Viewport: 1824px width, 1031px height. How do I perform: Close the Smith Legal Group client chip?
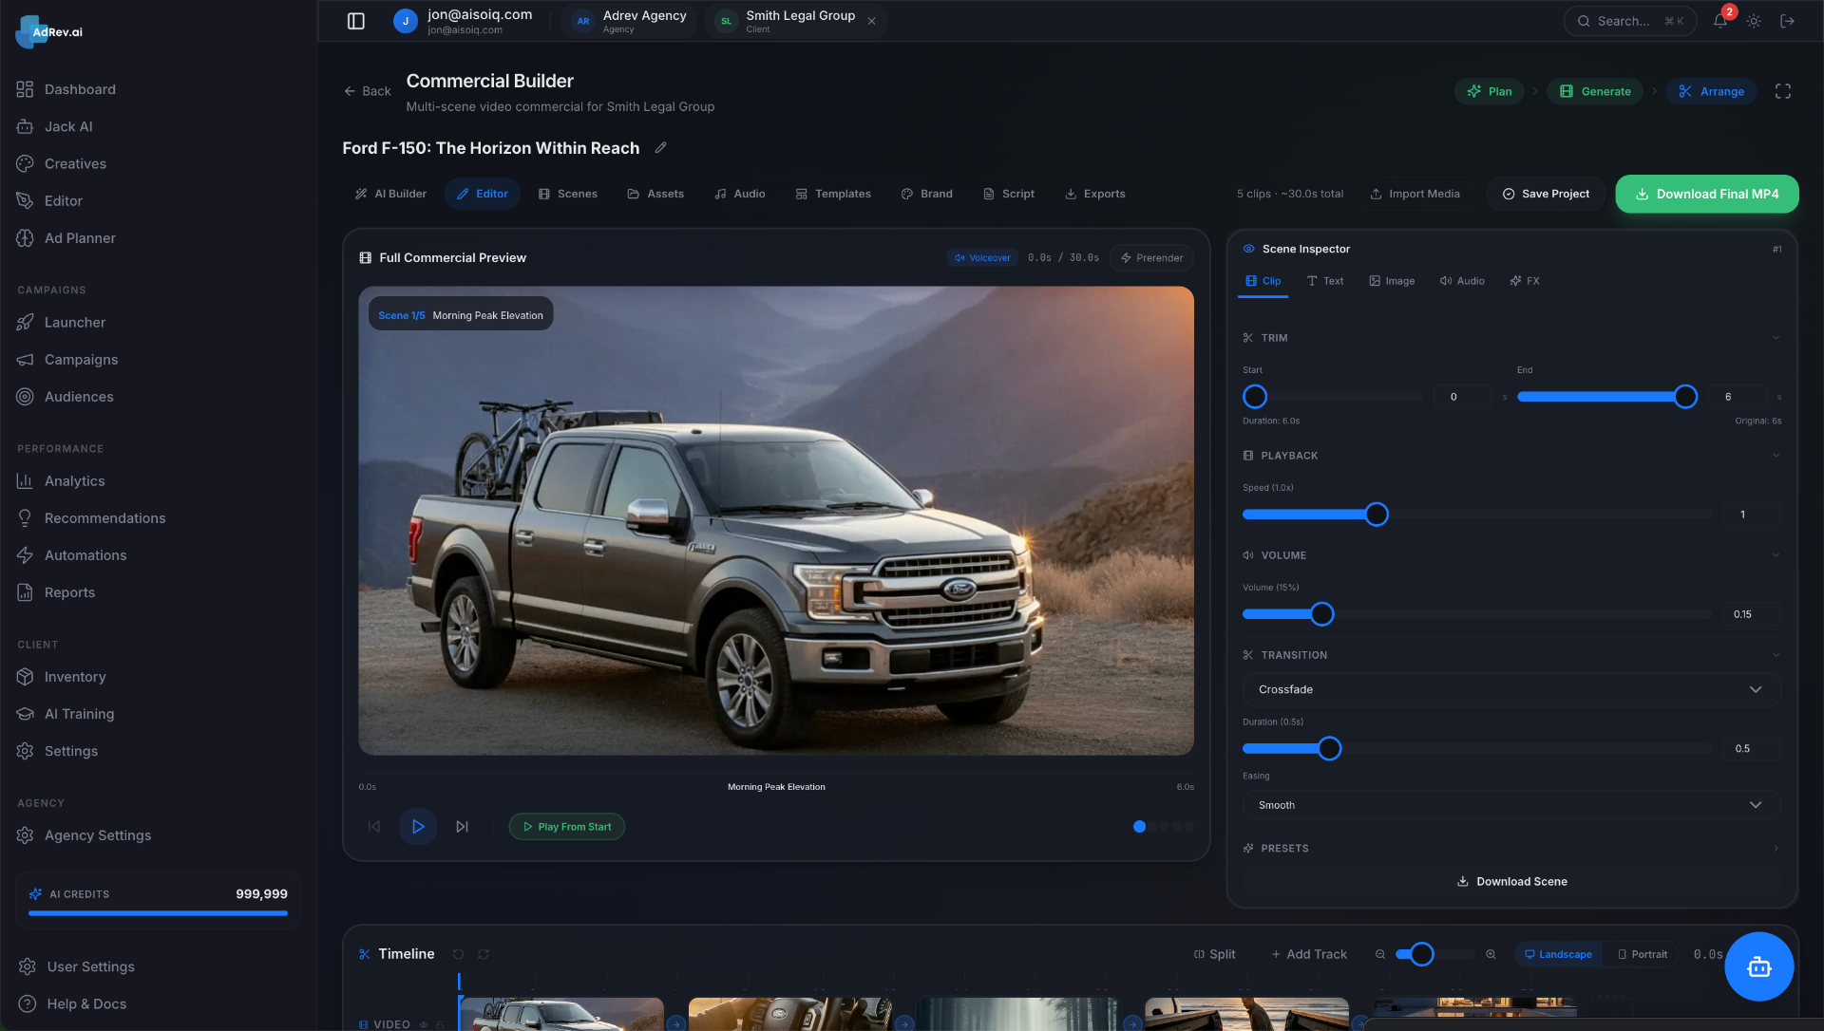pyautogui.click(x=871, y=21)
